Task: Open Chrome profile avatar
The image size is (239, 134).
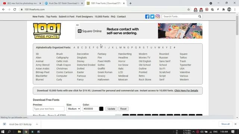Action: [x=229, y=9]
